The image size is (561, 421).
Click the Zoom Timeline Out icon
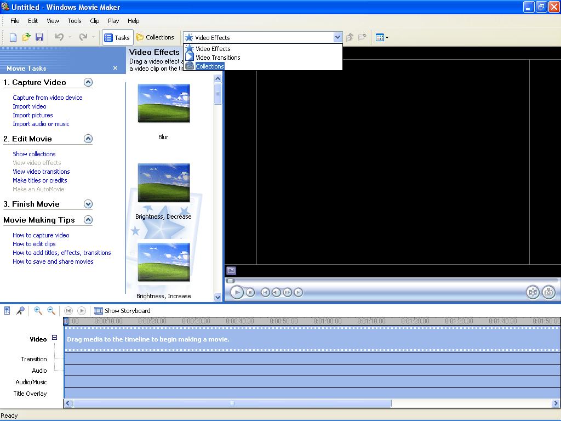[x=51, y=311]
